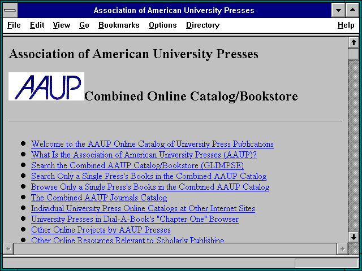Open the window control menu box
362x271 pixels.
[x=10, y=10]
